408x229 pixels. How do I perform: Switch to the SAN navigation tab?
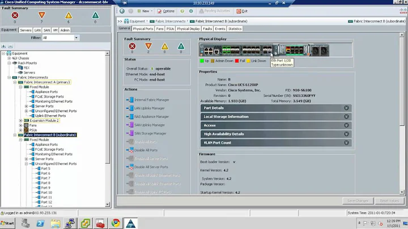(47, 30)
